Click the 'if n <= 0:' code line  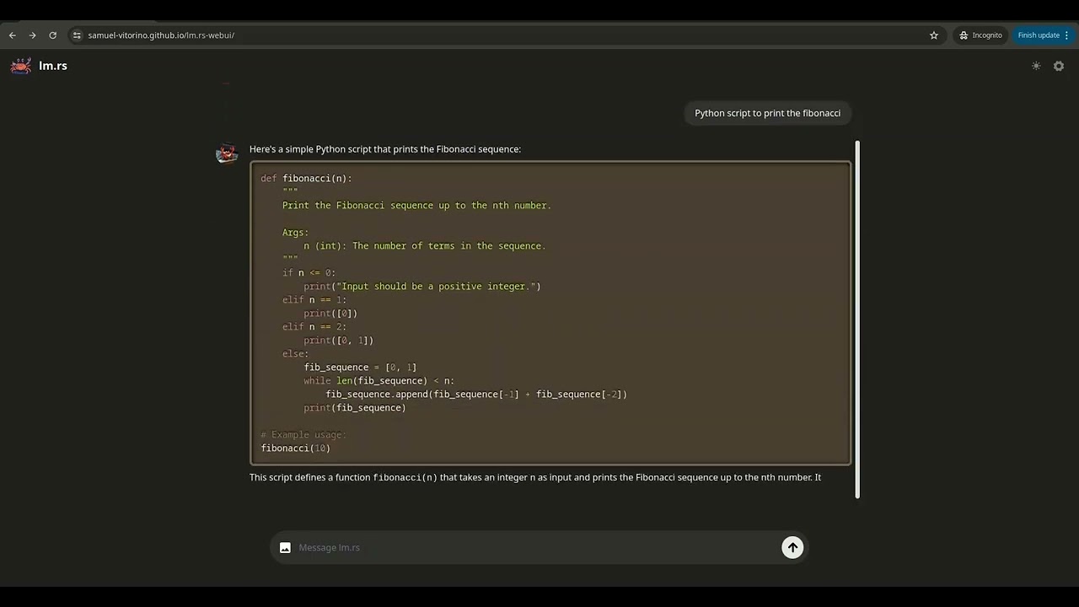point(309,272)
